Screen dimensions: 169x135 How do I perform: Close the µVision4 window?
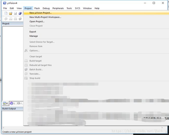click(x=163, y=3)
